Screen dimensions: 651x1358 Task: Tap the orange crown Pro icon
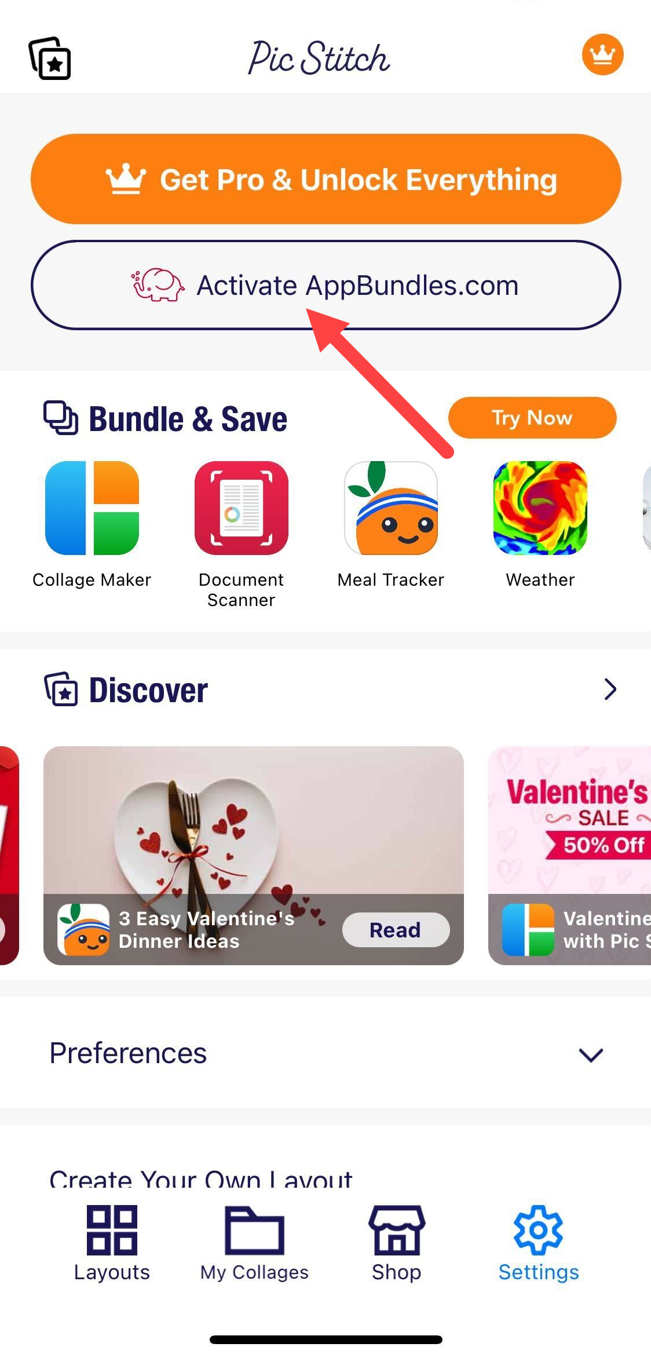(x=602, y=54)
